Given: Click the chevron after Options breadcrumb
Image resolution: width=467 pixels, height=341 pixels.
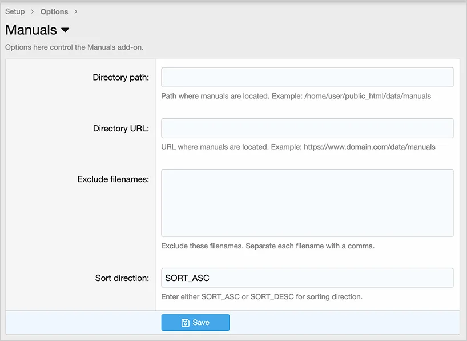Looking at the screenshot, I should (76, 11).
